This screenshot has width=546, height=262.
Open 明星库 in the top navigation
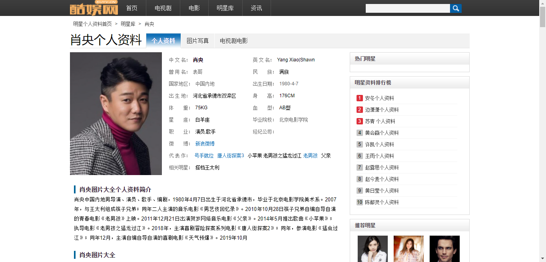(225, 8)
